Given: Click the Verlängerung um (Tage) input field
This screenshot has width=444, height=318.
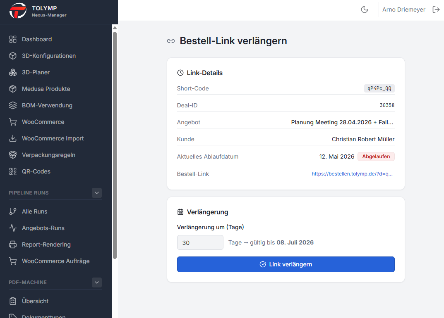Looking at the screenshot, I should [200, 242].
